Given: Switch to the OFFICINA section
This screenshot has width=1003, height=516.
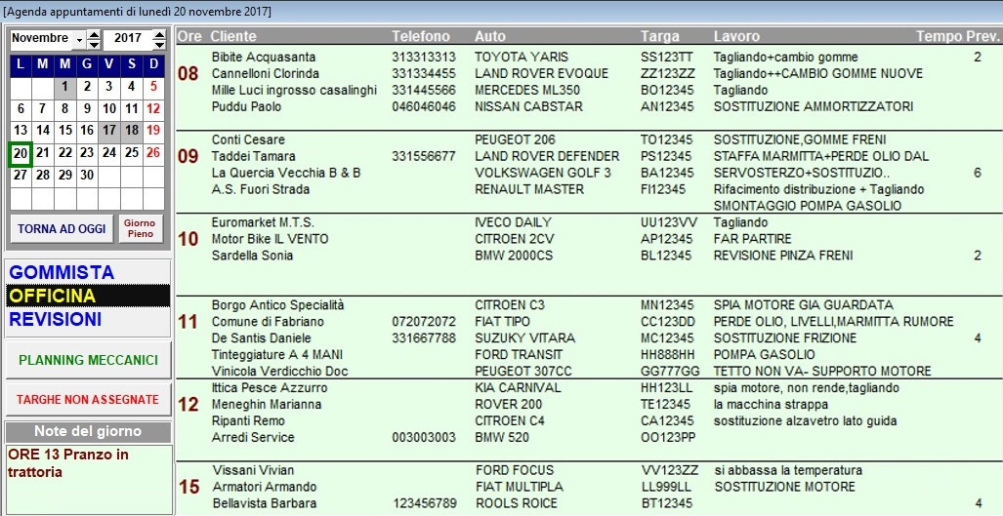Looking at the screenshot, I should (88, 296).
